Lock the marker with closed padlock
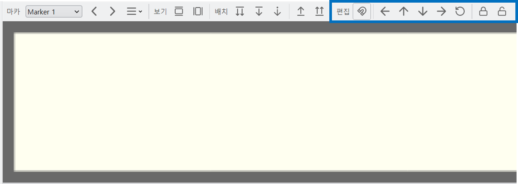Image resolution: width=518 pixels, height=184 pixels. 483,11
